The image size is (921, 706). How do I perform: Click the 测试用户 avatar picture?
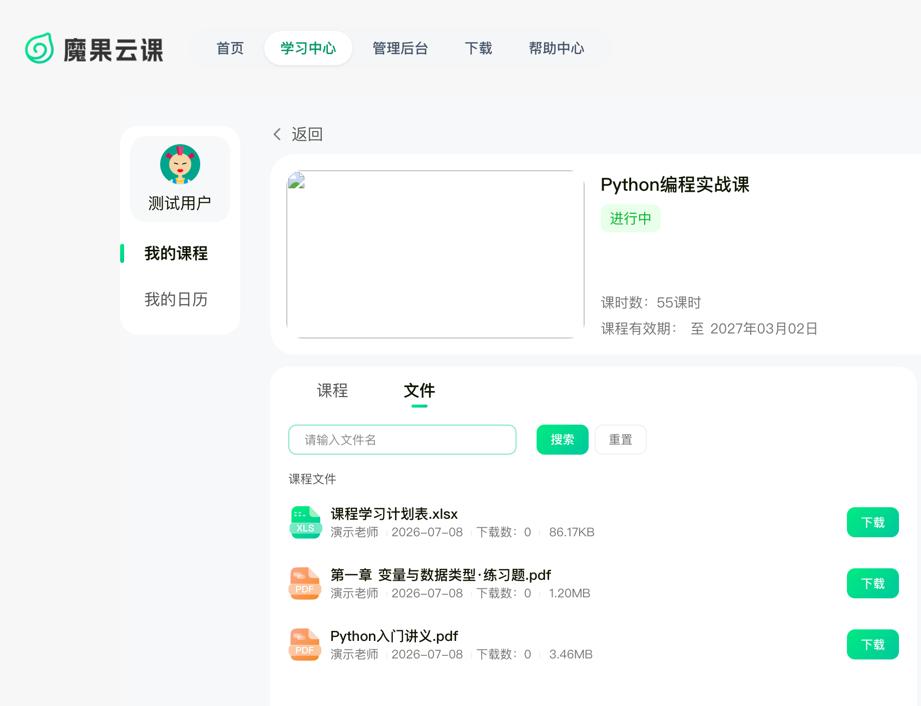point(180,164)
